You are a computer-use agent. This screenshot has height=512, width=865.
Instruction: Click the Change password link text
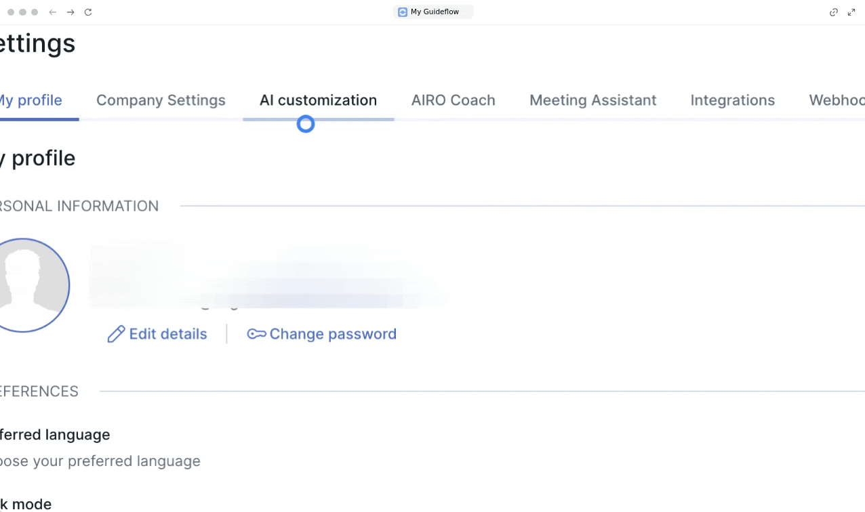[x=333, y=334]
